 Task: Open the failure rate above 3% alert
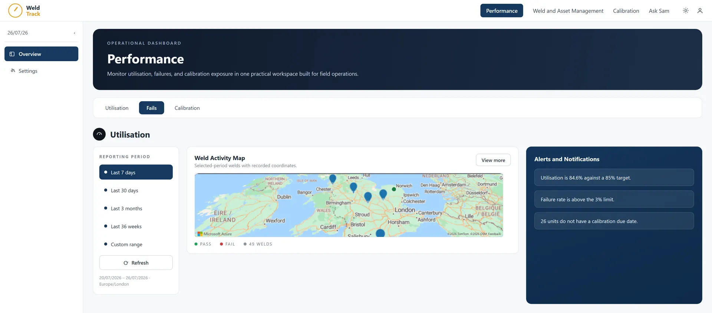coord(614,199)
